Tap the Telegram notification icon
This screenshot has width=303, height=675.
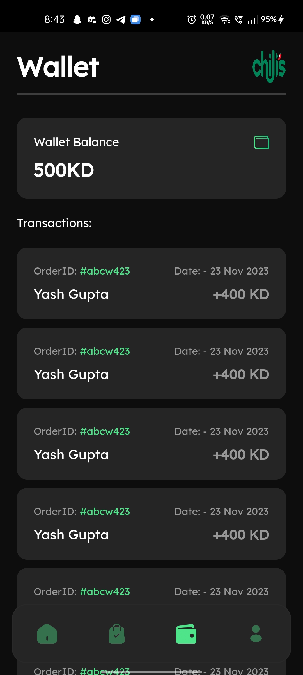121,19
